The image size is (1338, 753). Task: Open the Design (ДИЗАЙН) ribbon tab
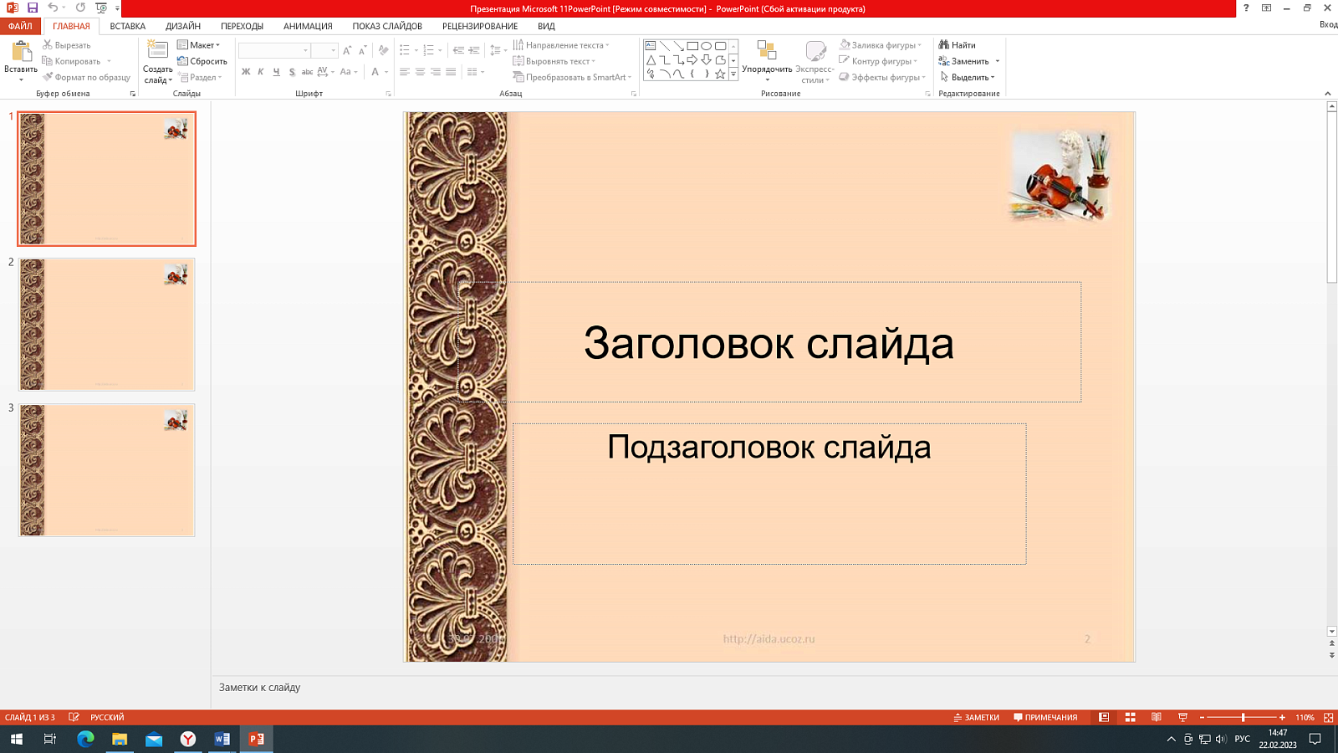tap(182, 26)
